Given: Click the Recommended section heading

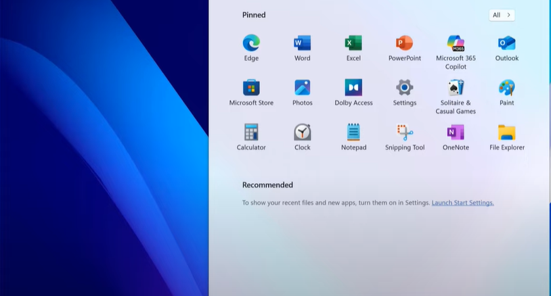Looking at the screenshot, I should pyautogui.click(x=267, y=184).
